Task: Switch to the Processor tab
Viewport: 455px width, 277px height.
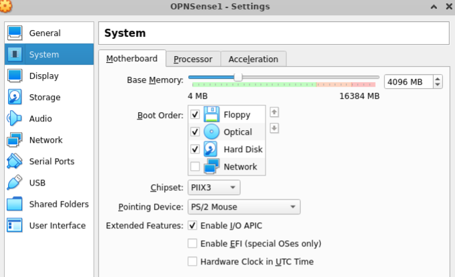Action: tap(193, 59)
